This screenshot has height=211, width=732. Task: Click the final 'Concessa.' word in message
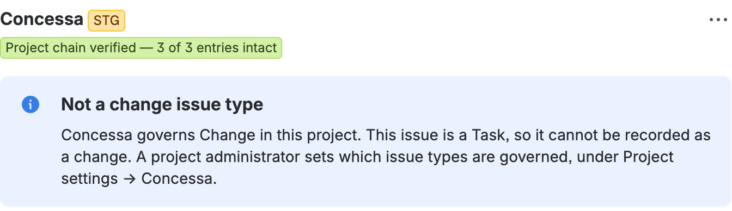coord(179,179)
